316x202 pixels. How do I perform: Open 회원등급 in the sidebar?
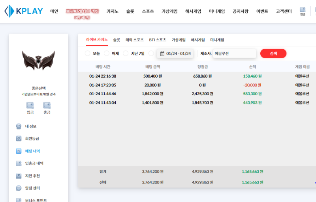coord(32,139)
